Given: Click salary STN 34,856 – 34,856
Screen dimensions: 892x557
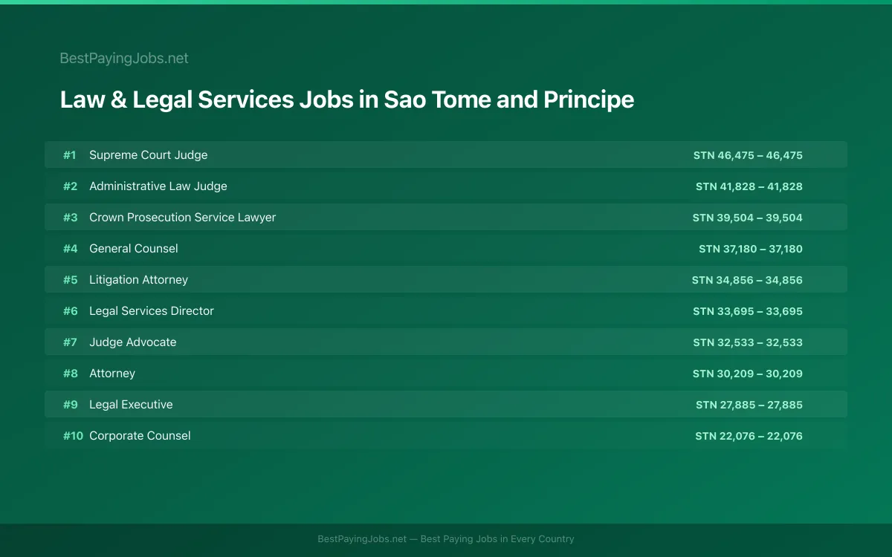Looking at the screenshot, I should [x=747, y=280].
